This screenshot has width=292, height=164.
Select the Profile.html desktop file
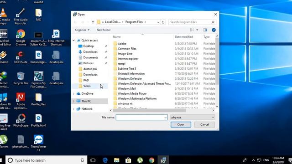(38, 120)
